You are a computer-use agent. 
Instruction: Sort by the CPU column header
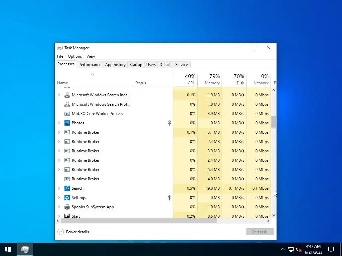pyautogui.click(x=185, y=80)
